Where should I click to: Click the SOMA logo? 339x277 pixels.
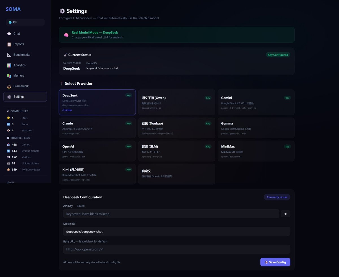[13, 9]
